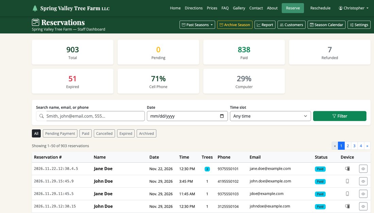
Task: Go to pagination page 4
Action: click(361, 146)
